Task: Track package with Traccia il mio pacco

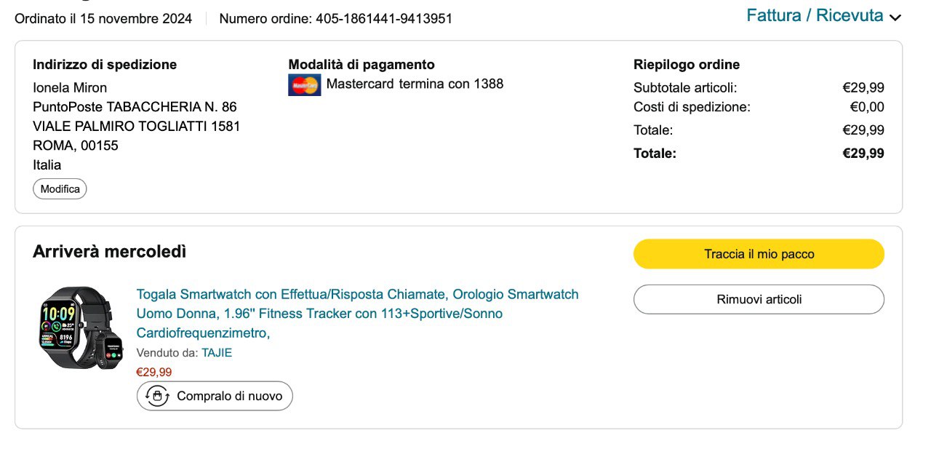Action: 759,254
